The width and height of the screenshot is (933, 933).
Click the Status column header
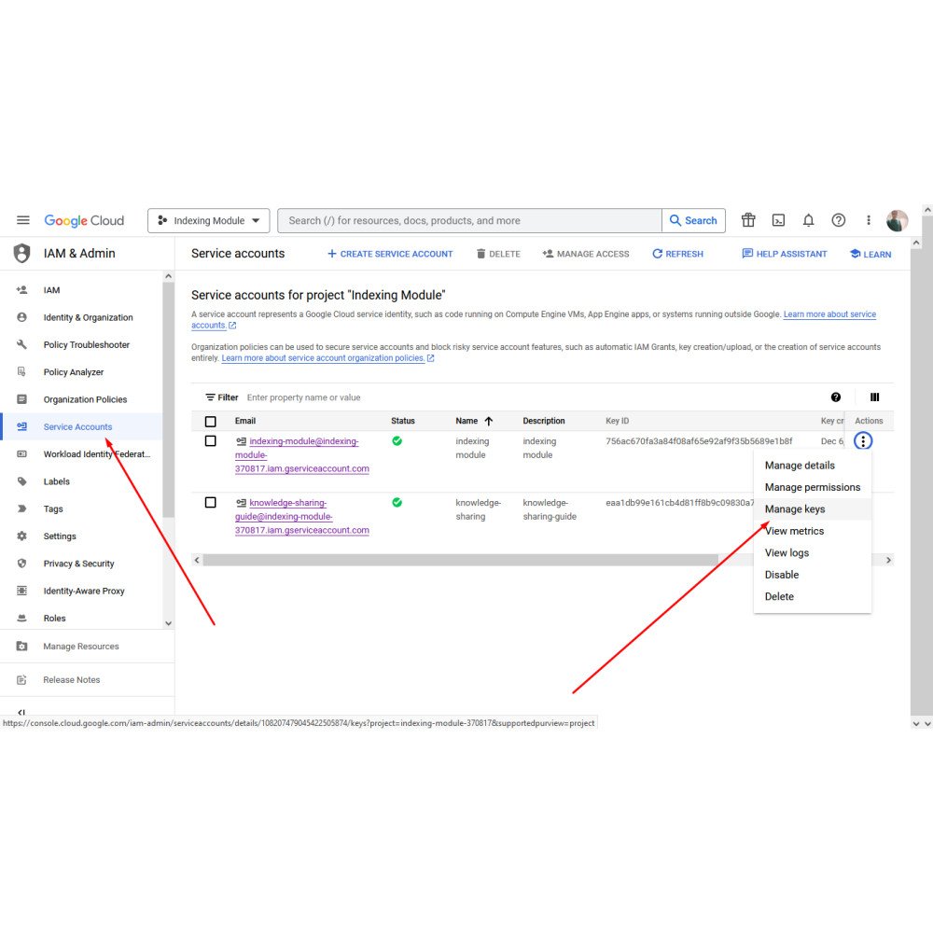[x=403, y=421]
